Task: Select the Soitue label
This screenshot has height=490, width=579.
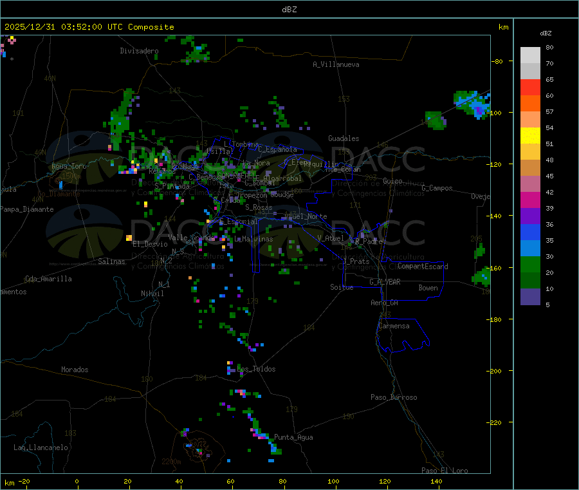Action: click(x=342, y=287)
